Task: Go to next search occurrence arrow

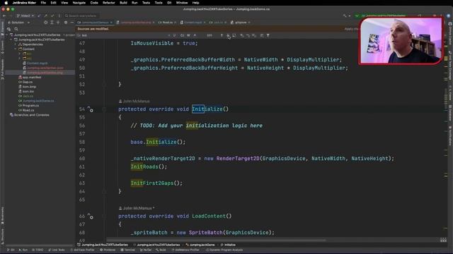Action: tap(228, 35)
